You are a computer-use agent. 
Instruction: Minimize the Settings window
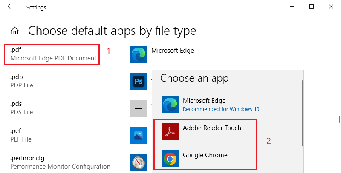pos(292,7)
